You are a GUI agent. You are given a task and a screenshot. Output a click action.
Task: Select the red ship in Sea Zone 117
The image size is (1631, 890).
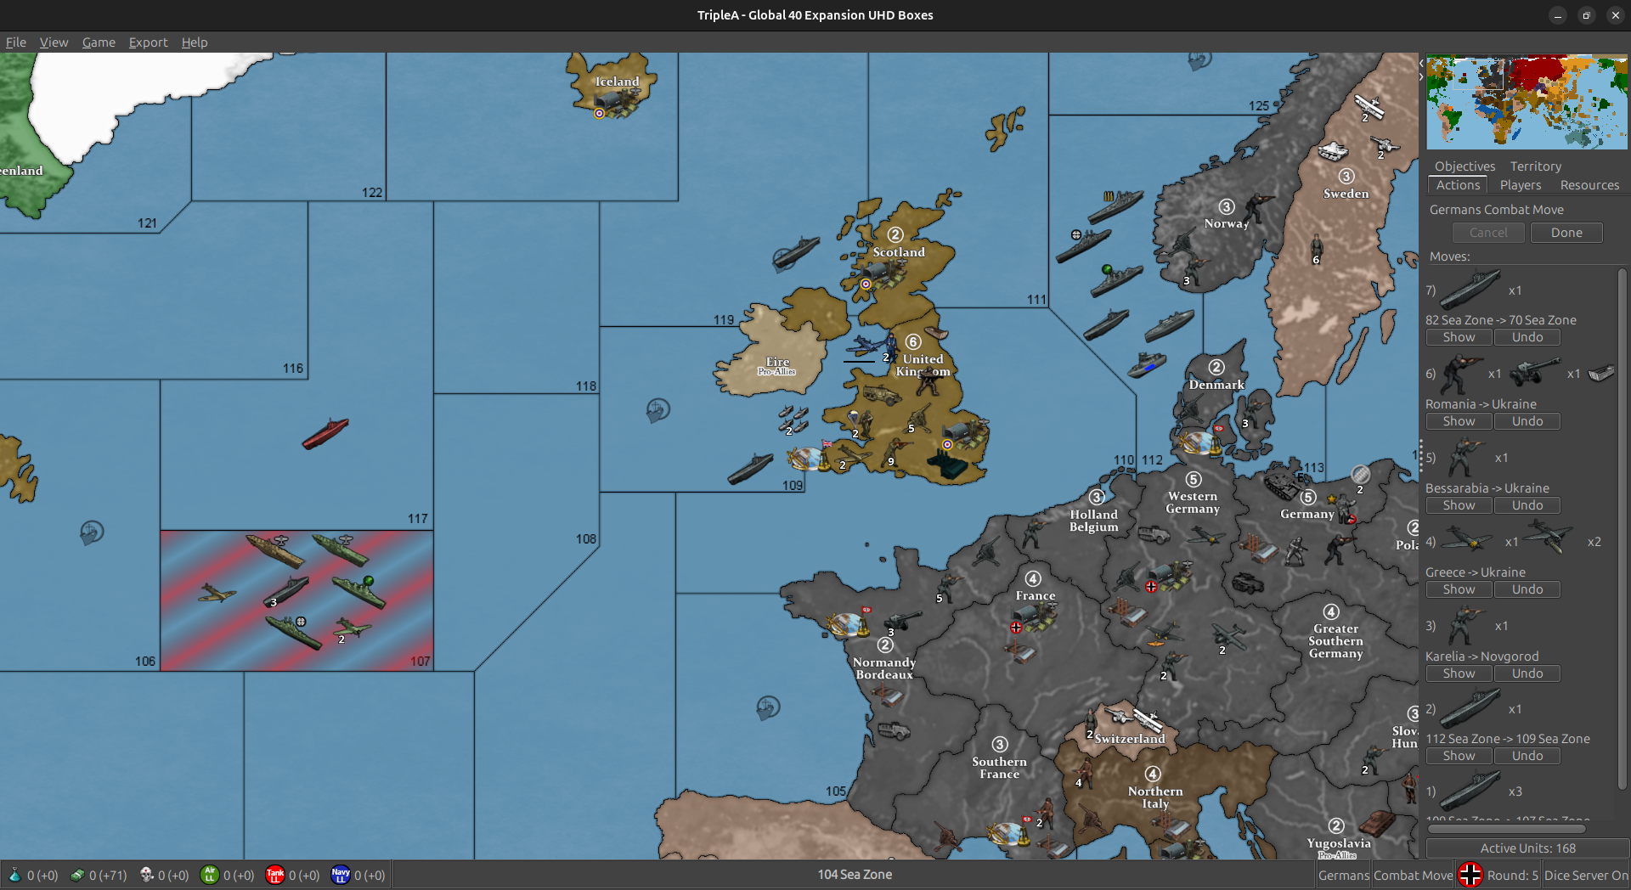[325, 433]
